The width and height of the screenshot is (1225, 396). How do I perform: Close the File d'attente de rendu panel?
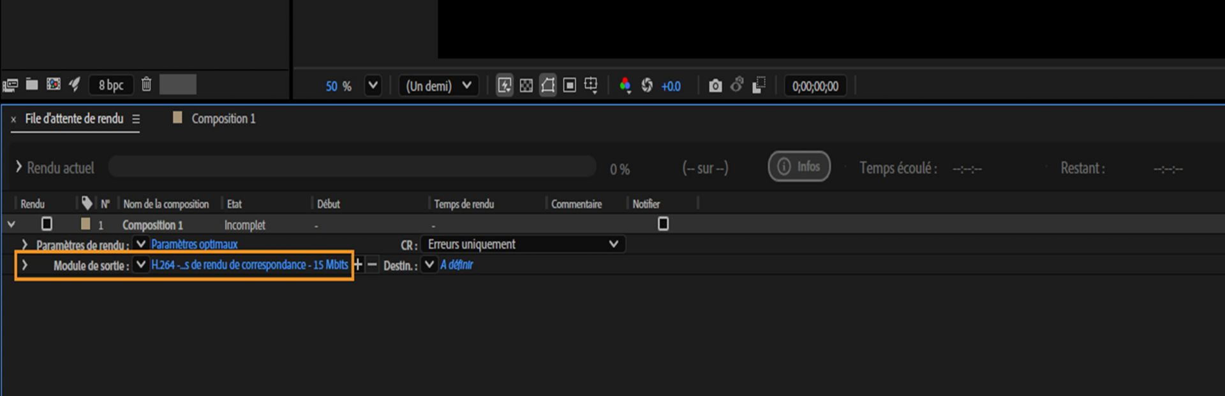coord(13,120)
